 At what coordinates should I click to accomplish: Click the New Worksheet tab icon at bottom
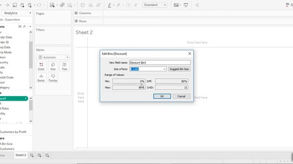point(32,155)
